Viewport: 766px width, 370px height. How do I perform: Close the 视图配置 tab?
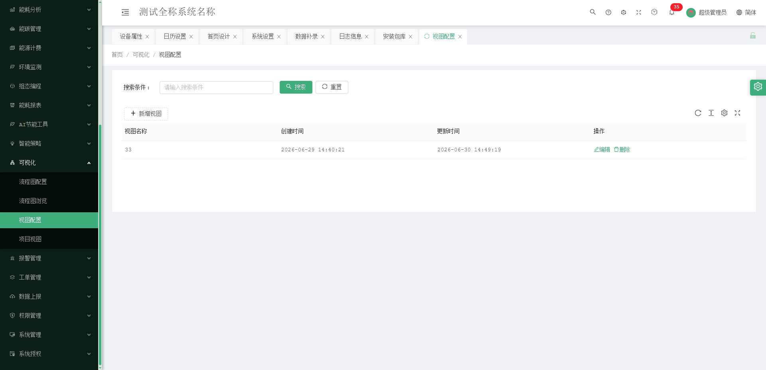click(x=460, y=37)
